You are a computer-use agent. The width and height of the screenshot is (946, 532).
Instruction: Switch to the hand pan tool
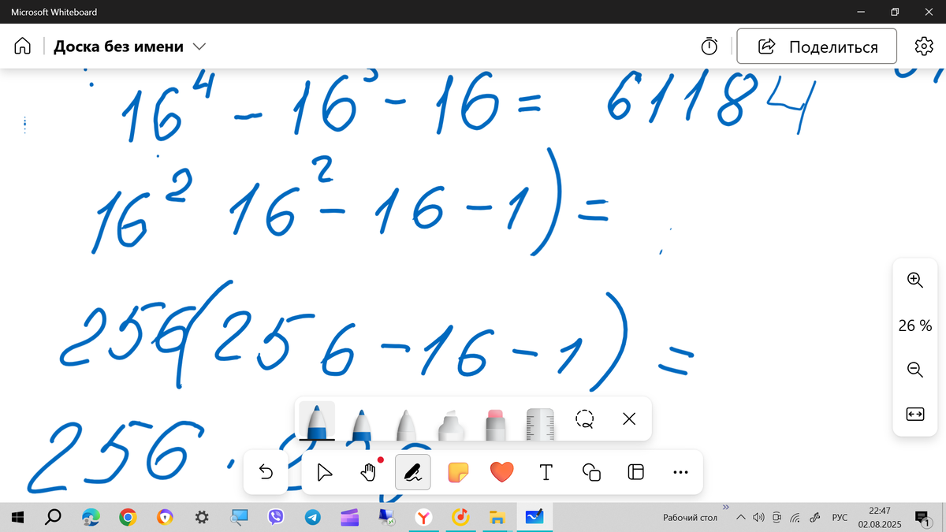click(368, 472)
